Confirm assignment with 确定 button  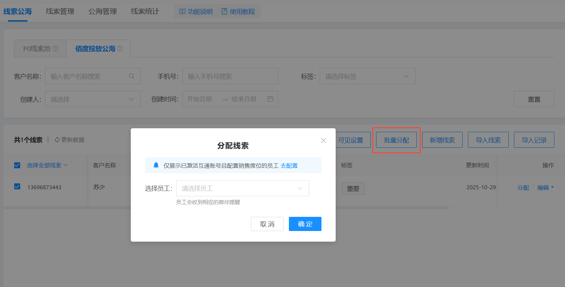coord(305,224)
